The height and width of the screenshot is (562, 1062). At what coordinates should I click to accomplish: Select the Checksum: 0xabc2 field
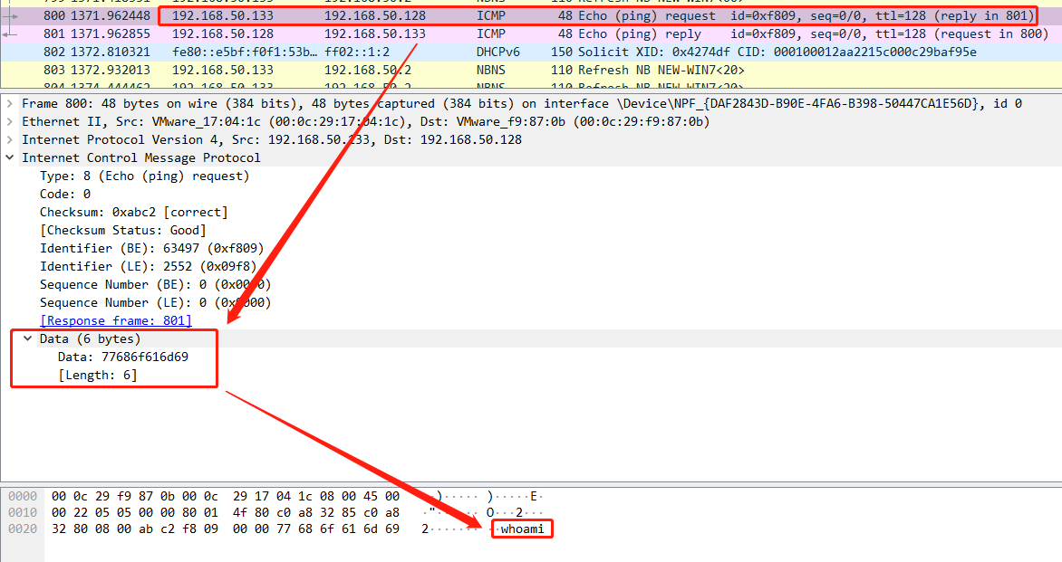(x=133, y=212)
